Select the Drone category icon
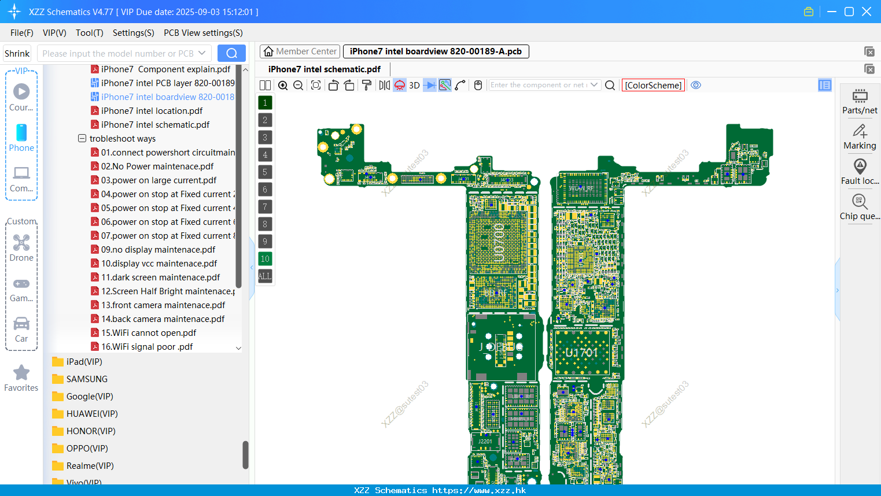This screenshot has height=496, width=881. click(21, 248)
